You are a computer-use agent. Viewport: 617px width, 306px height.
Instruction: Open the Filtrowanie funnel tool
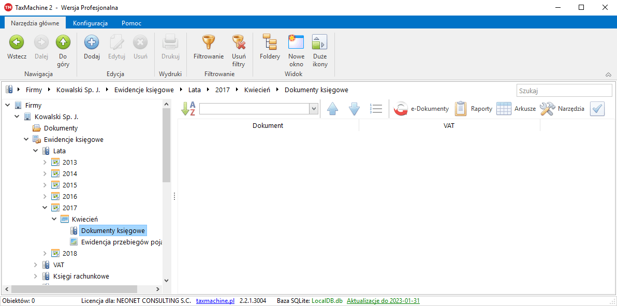coord(208,43)
